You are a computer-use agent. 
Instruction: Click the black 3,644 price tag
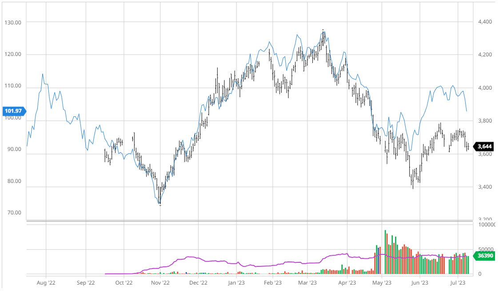pyautogui.click(x=483, y=146)
